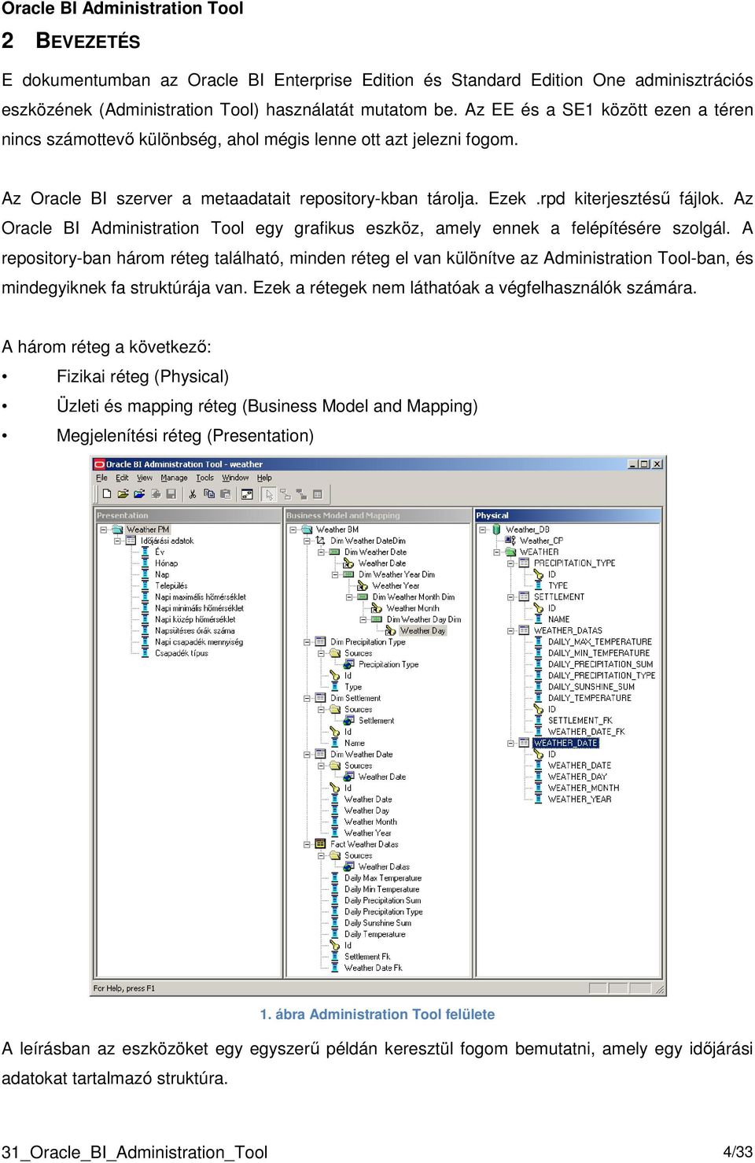This screenshot has height=1163, width=755.
Task: Select the SETTLEMENT_FK column
Action: click(580, 720)
